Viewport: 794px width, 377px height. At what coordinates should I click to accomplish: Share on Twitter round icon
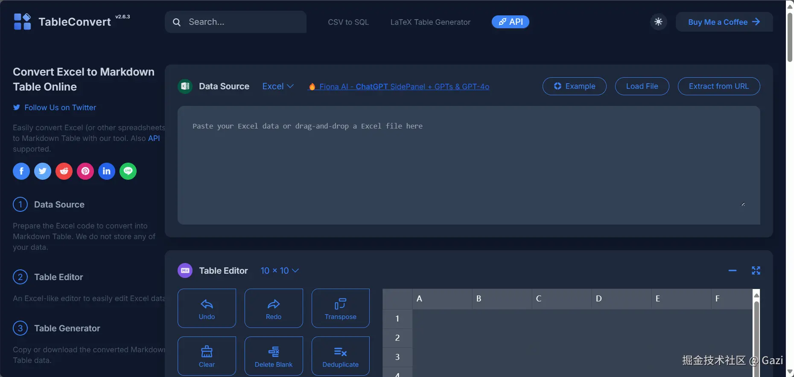point(43,171)
